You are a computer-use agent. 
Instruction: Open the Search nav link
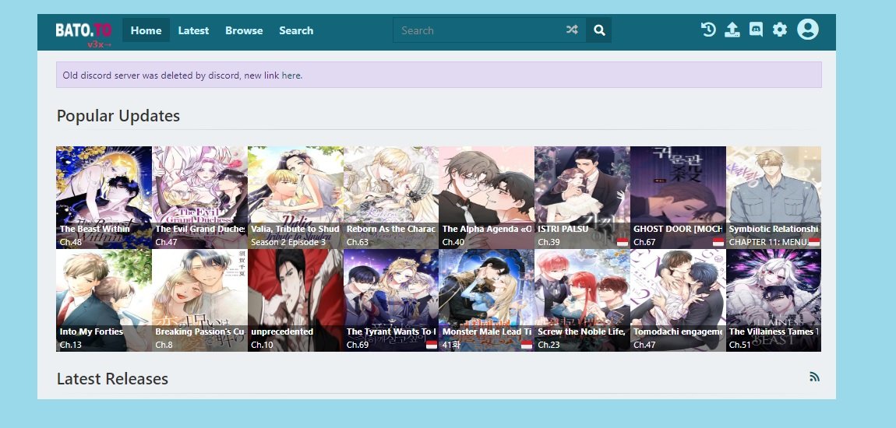(x=296, y=30)
